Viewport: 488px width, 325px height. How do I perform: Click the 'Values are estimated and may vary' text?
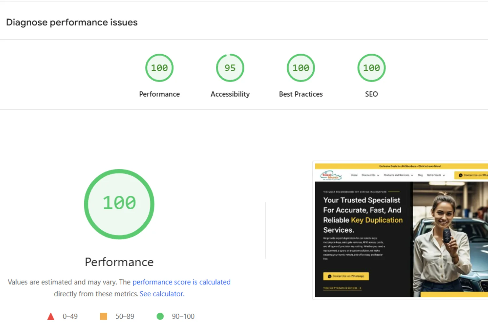(x=62, y=282)
